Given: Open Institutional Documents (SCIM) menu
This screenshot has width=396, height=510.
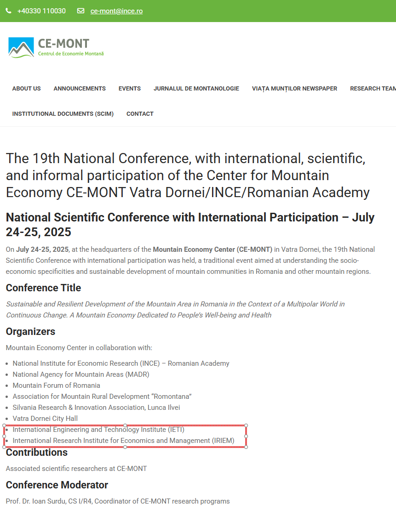Looking at the screenshot, I should coord(63,114).
